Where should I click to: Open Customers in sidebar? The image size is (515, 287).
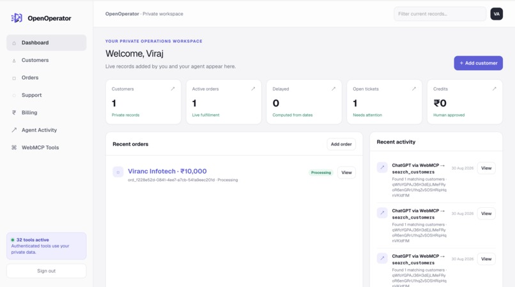46,60
